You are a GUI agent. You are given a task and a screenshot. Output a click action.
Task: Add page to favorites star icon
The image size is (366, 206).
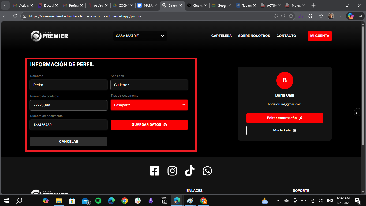pos(291,16)
